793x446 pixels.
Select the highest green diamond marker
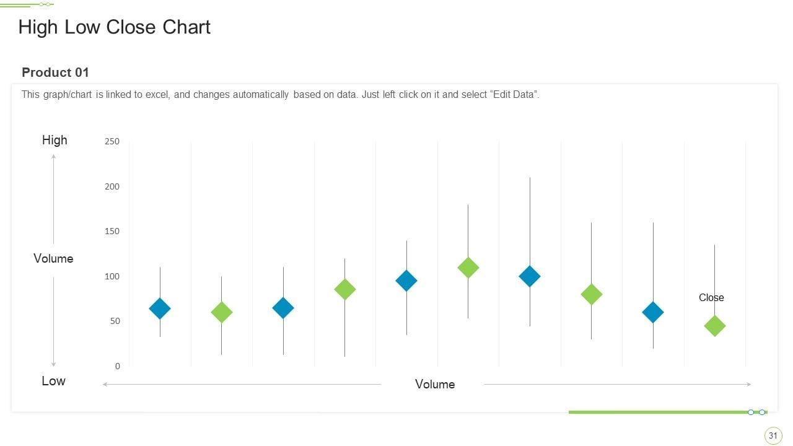pyautogui.click(x=468, y=268)
